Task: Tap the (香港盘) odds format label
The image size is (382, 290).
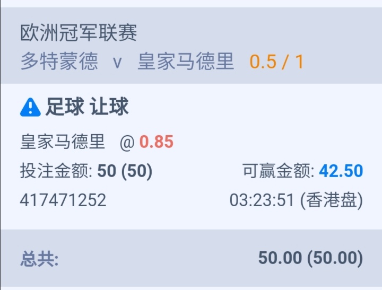Action: [332, 200]
